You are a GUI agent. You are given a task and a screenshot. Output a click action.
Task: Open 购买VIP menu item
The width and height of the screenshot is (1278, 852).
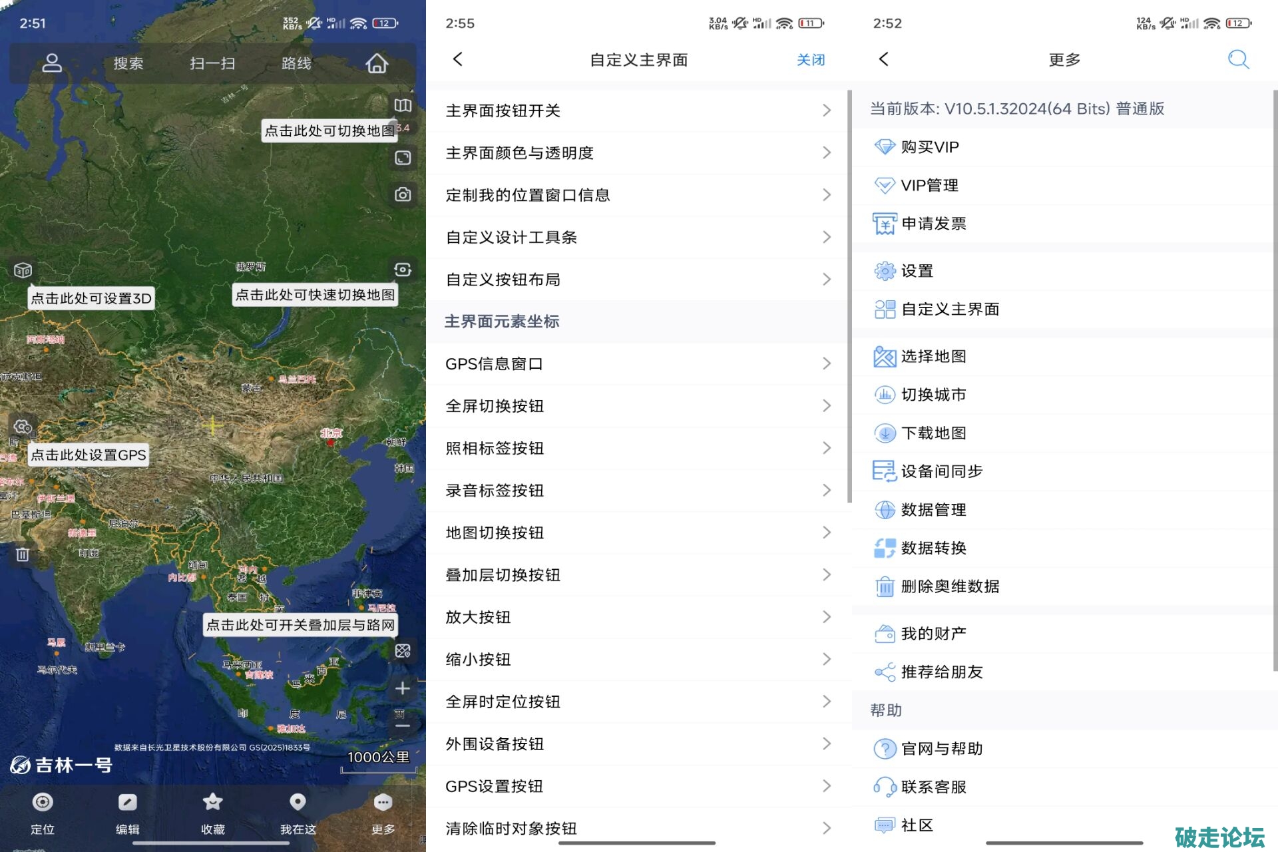coord(930,147)
